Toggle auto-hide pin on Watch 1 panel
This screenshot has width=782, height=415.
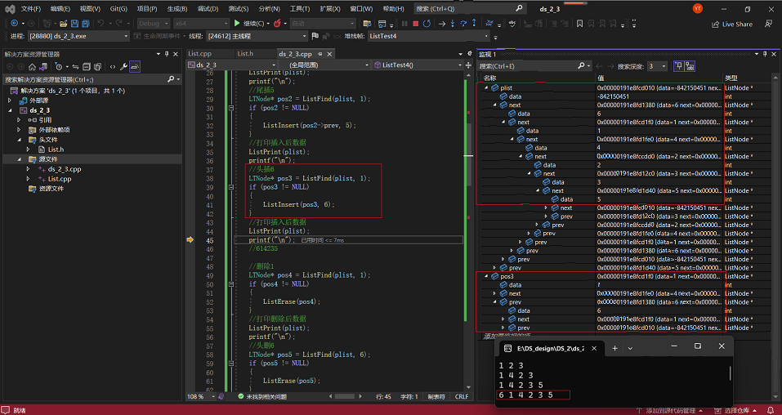click(766, 54)
